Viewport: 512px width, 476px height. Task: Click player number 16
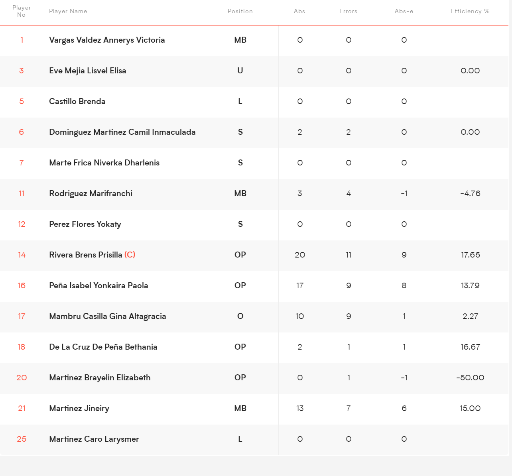coord(22,285)
